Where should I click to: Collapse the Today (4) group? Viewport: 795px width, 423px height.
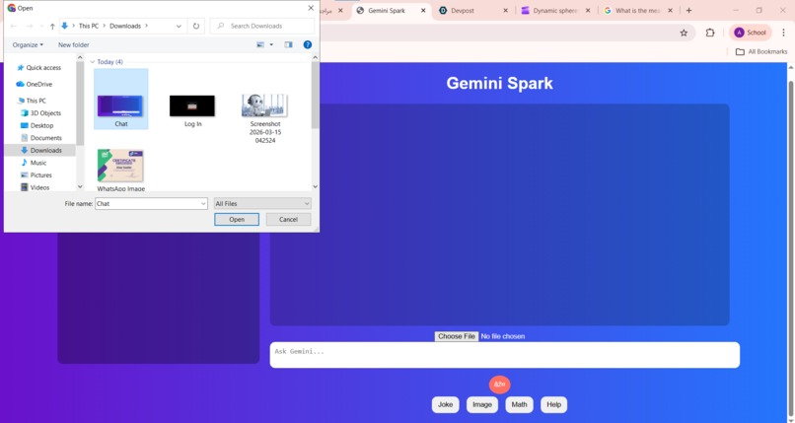pyautogui.click(x=93, y=62)
